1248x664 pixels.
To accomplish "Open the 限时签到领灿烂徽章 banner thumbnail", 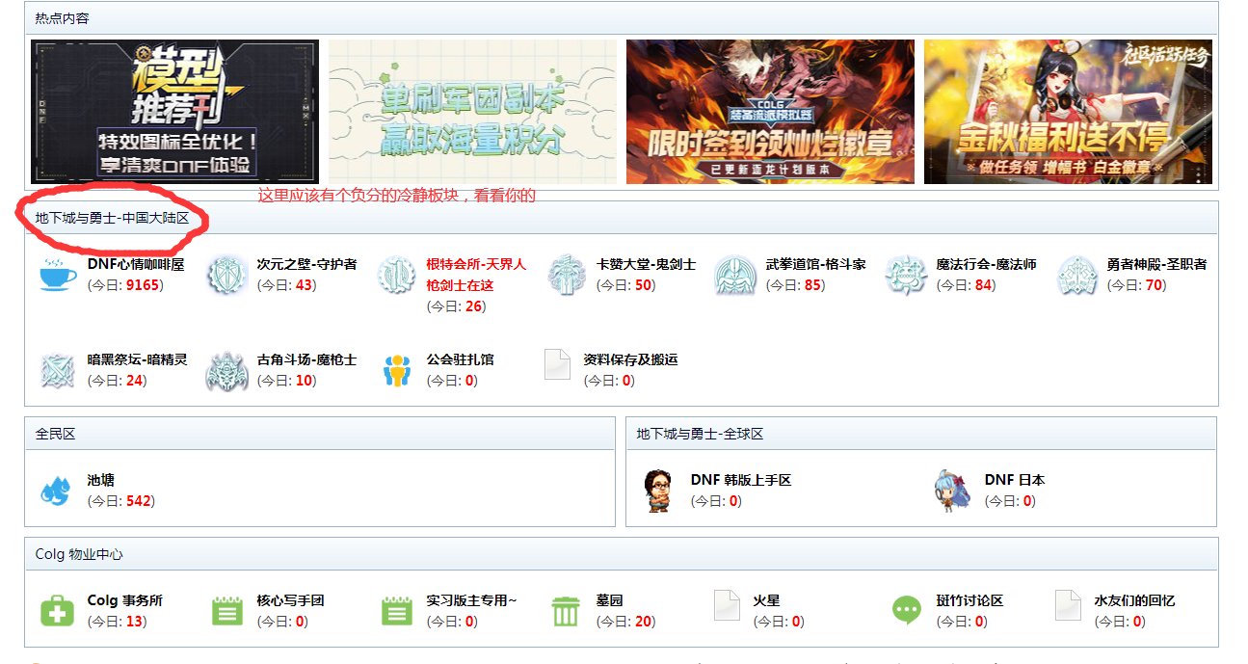I will 770,112.
